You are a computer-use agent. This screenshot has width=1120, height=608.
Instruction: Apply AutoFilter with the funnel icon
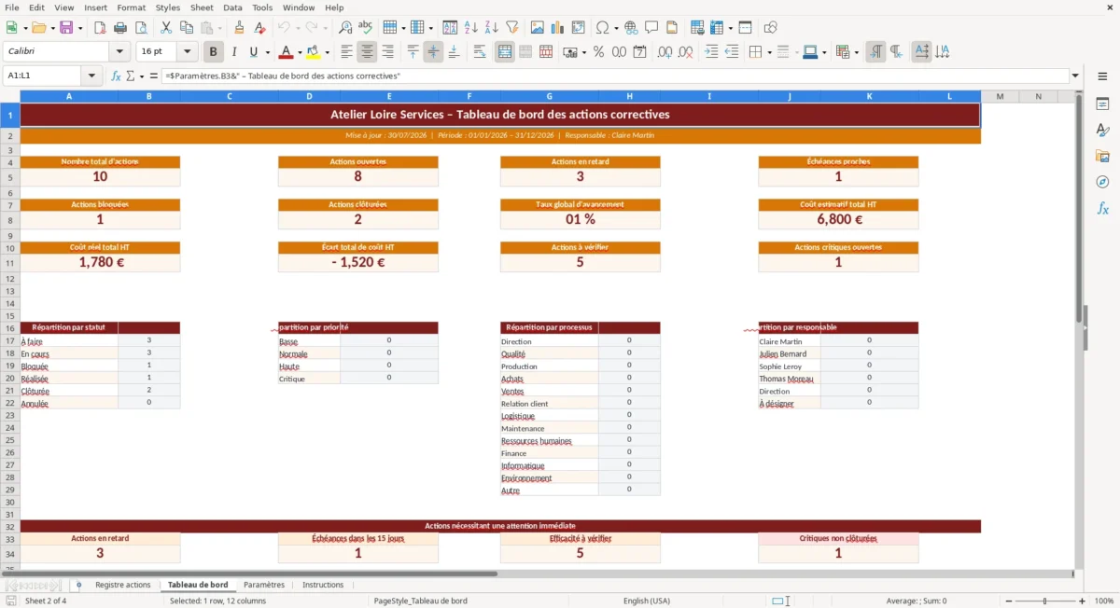pyautogui.click(x=512, y=27)
